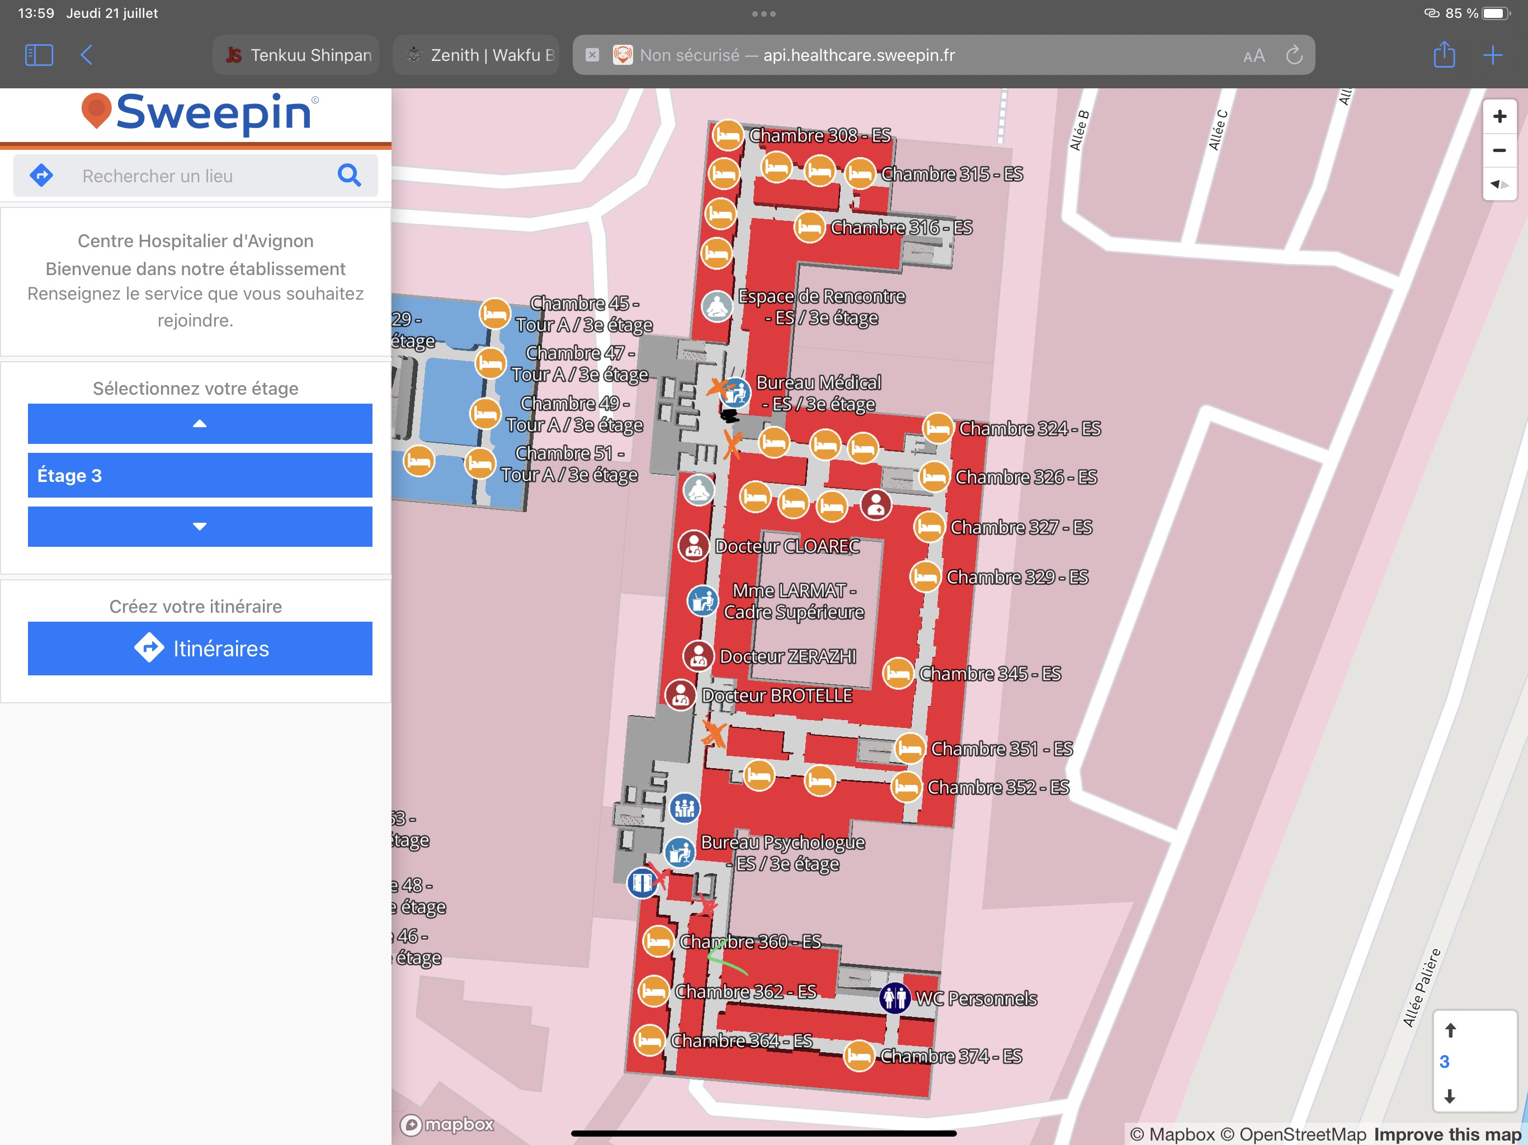Reset map bearing with compass button
Image resolution: width=1528 pixels, height=1145 pixels.
[x=1498, y=184]
